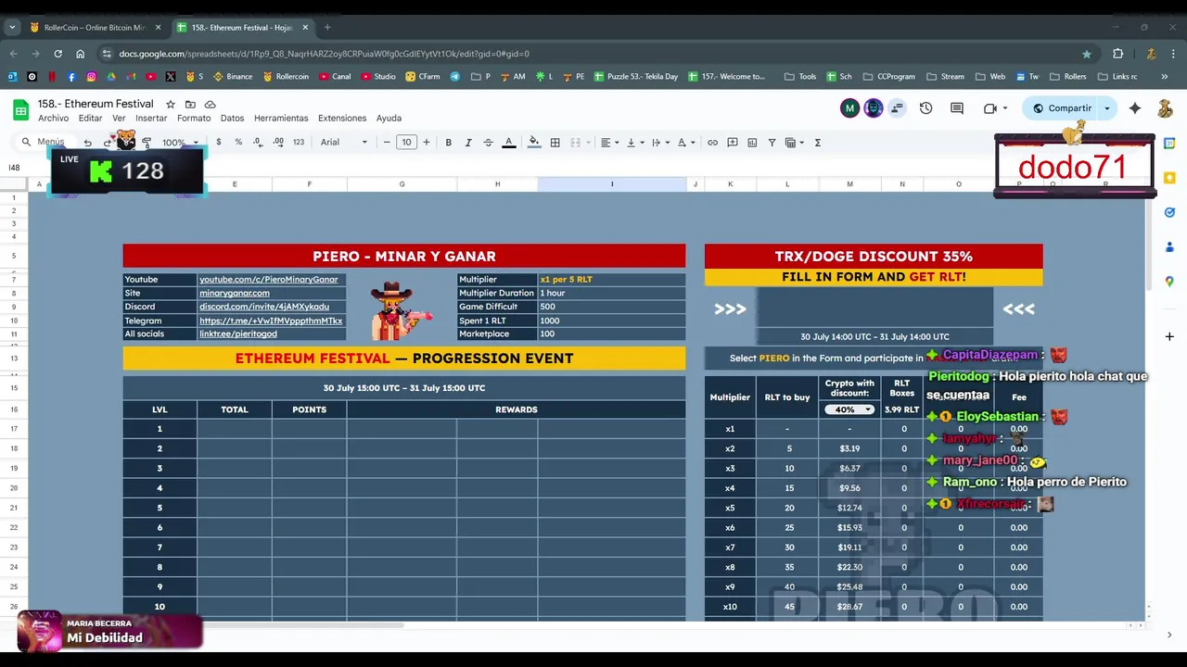The image size is (1187, 667).
Task: Open the zoom level 100% dropdown
Action: 180,143
